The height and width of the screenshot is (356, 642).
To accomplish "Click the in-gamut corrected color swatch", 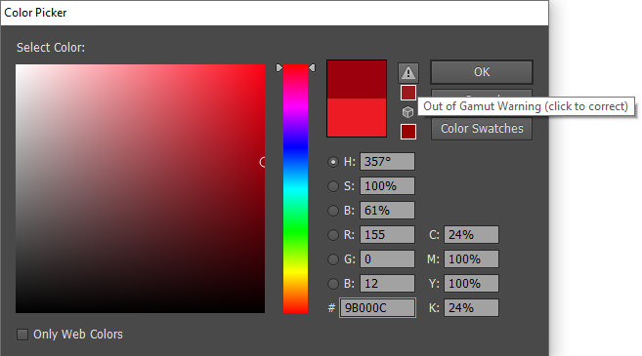I will point(408,93).
